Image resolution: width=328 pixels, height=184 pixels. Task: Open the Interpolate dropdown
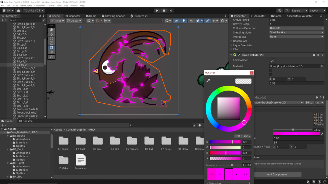[x=297, y=37]
